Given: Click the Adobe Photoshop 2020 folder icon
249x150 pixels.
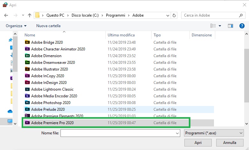Looking at the screenshot, I should point(27,102).
